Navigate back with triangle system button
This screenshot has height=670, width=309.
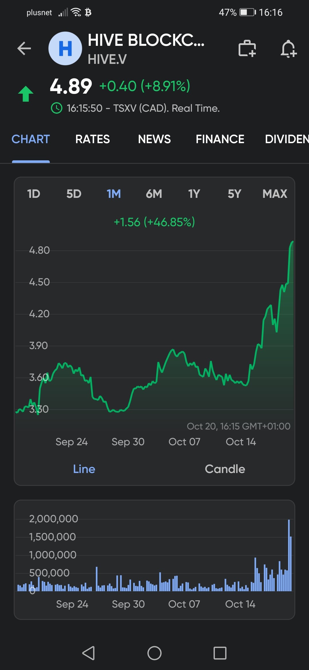point(88,653)
